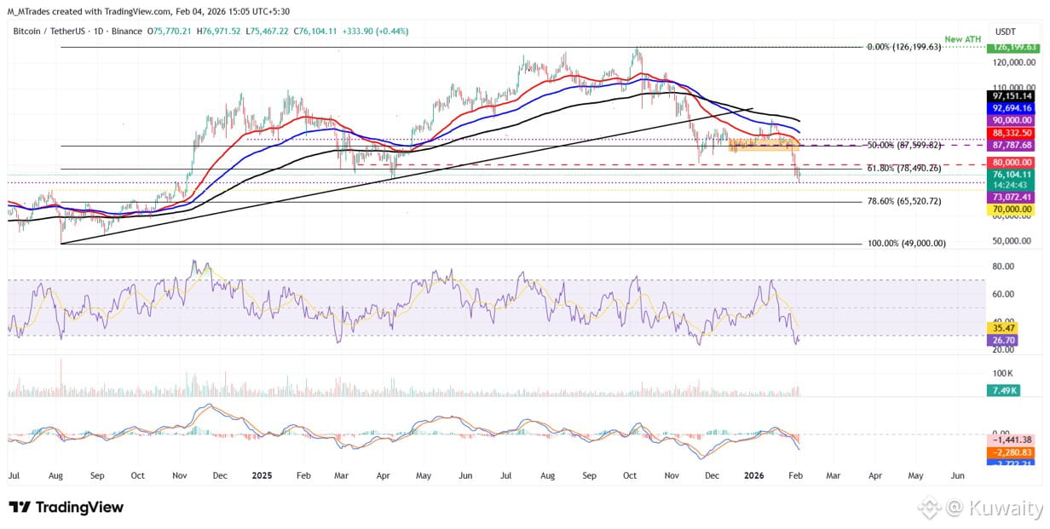Viewport: 1050px width, 529px height.
Task: Select the yellow 70,000.00 price level tag
Action: point(1013,209)
